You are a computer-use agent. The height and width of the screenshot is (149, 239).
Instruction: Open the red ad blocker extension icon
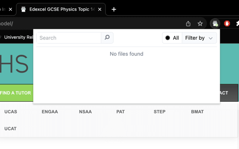pyautogui.click(x=227, y=23)
